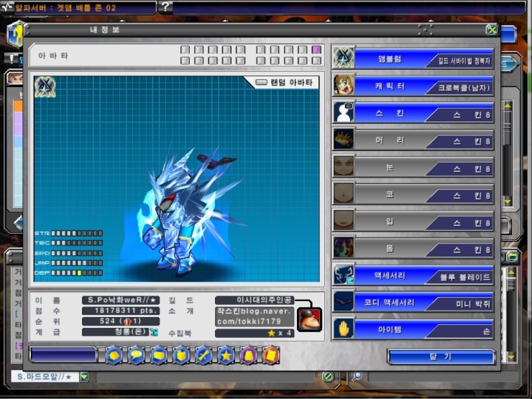
Task: Click the 블루 블레이드 accessory value
Action: 465,278
